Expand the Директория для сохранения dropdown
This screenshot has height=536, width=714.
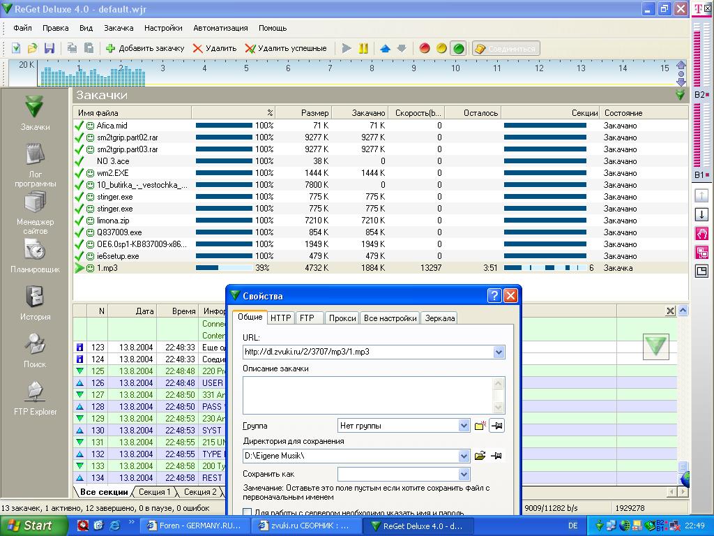click(464, 456)
